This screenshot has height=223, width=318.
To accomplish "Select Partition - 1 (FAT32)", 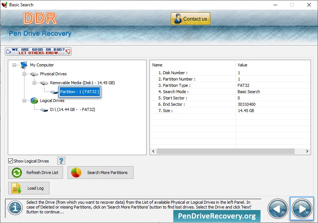I will (x=79, y=92).
